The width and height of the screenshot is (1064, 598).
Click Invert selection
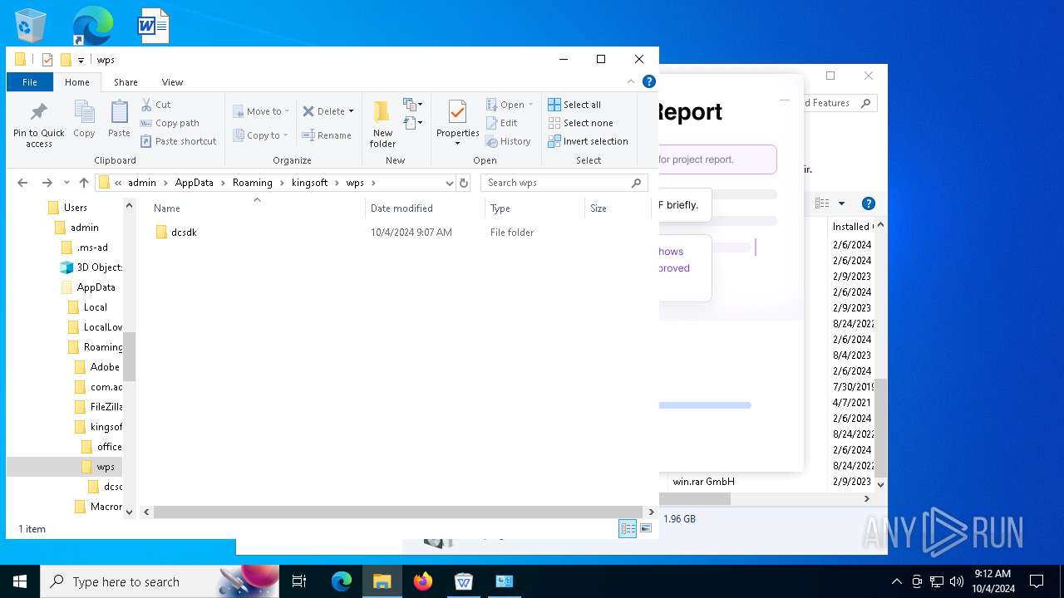588,141
